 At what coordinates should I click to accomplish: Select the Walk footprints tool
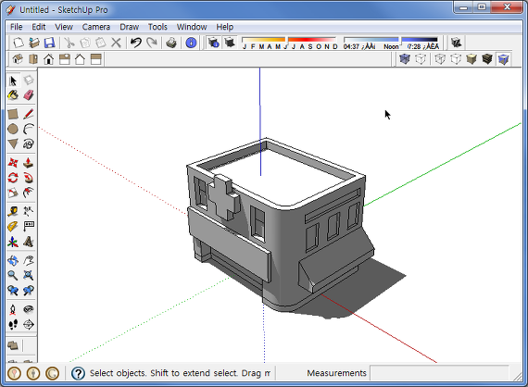pyautogui.click(x=13, y=324)
